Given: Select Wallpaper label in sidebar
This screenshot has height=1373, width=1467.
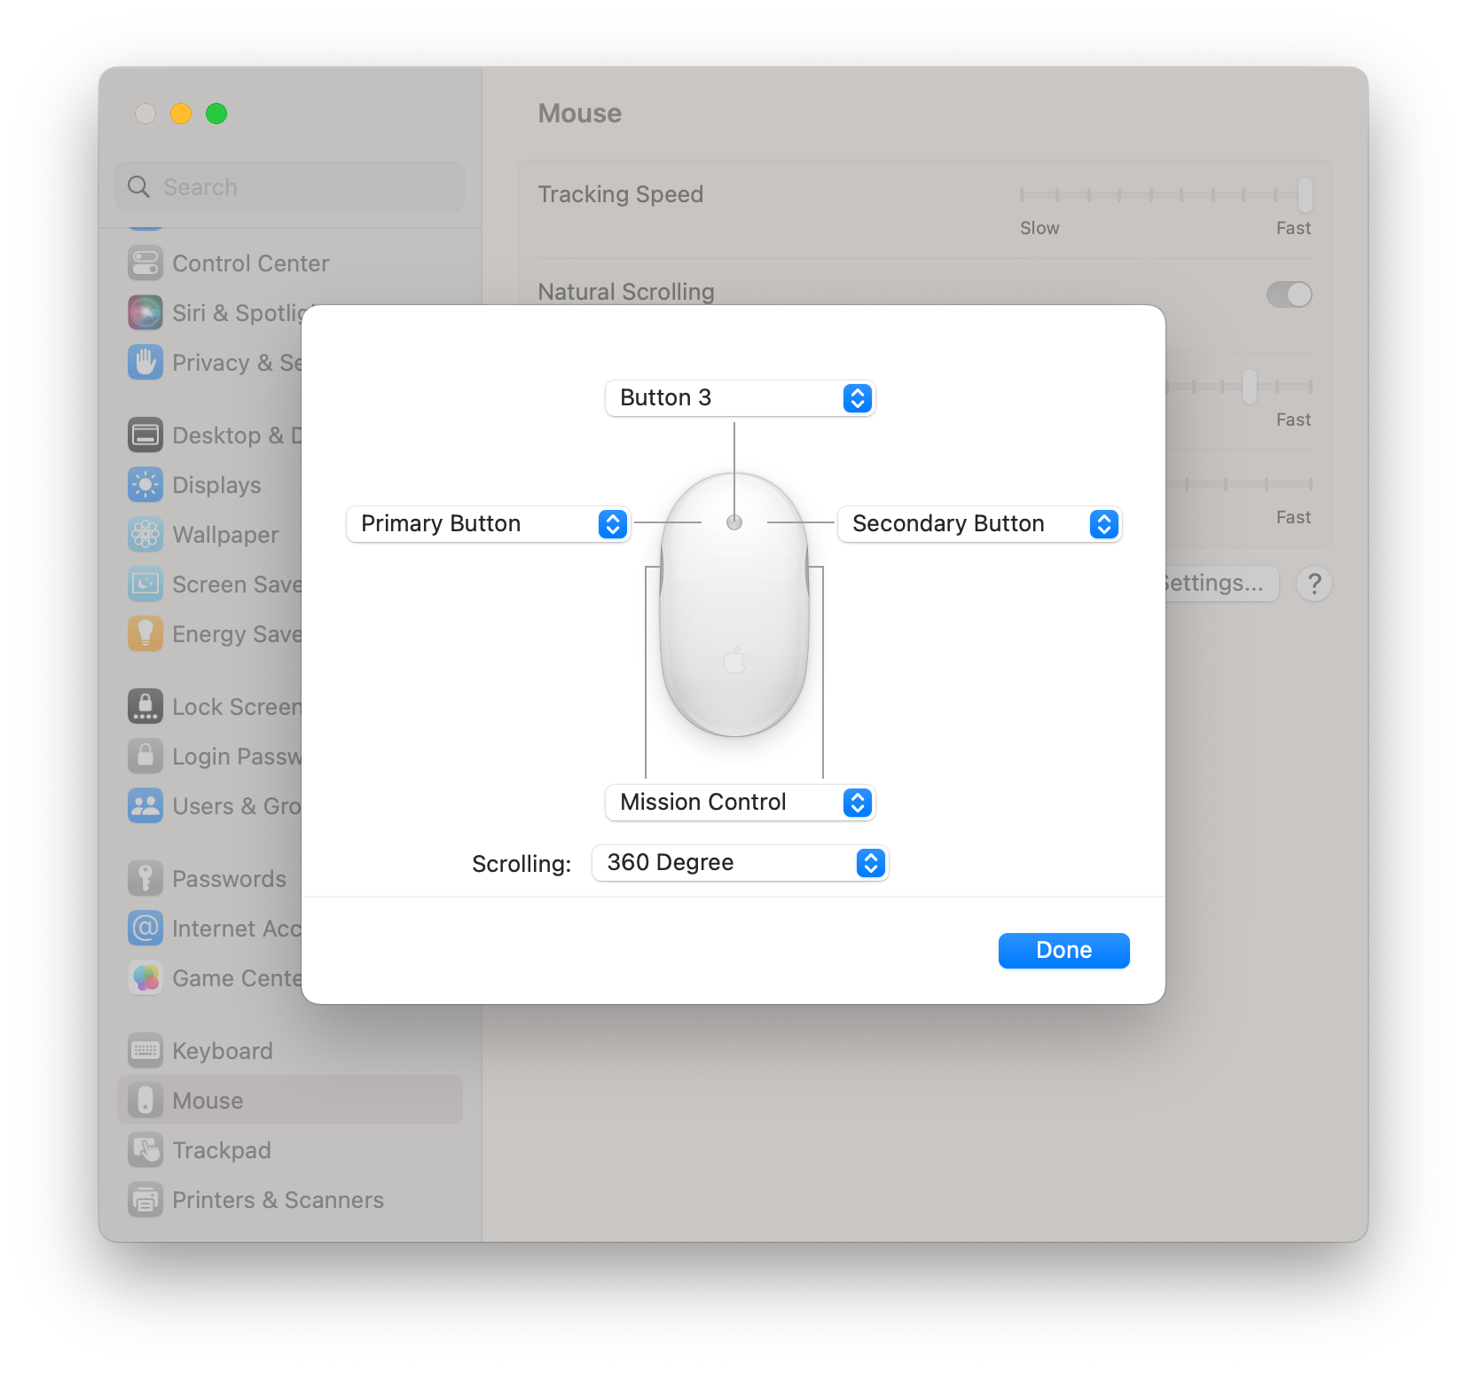Looking at the screenshot, I should click(x=226, y=535).
